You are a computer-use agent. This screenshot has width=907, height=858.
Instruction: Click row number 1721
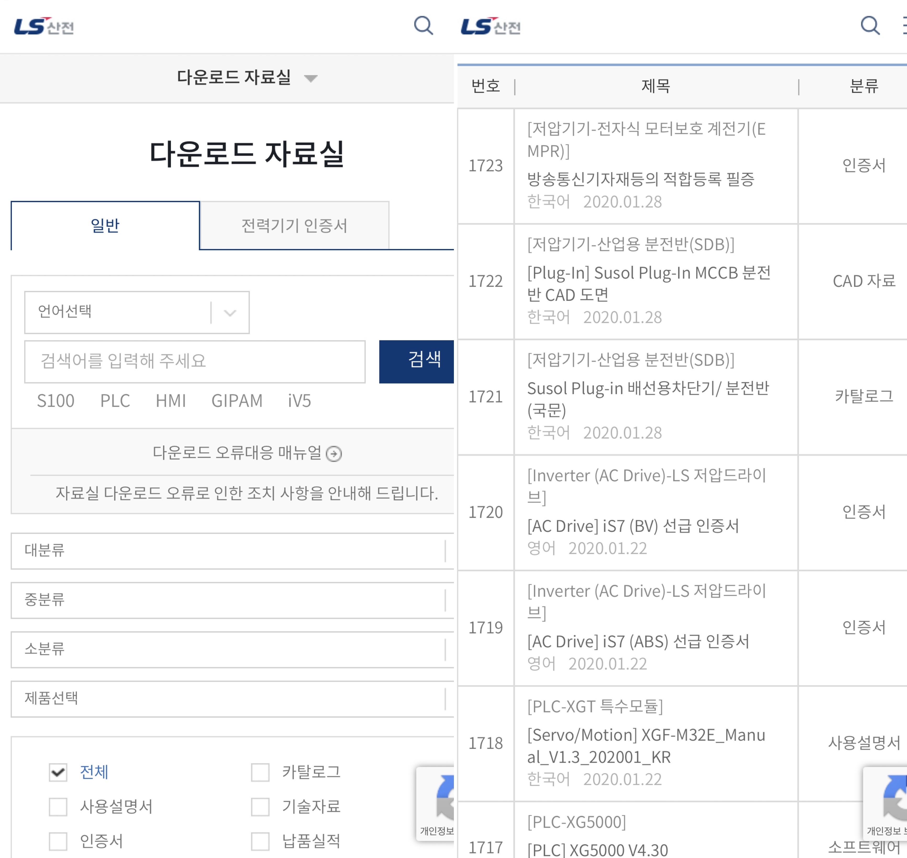click(486, 396)
